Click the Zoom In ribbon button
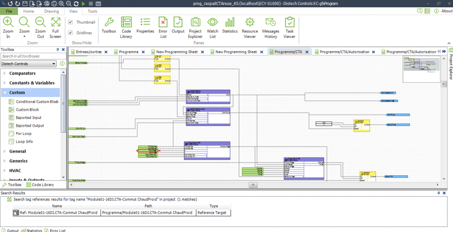Viewport: 453px width, 232px height. 8,28
